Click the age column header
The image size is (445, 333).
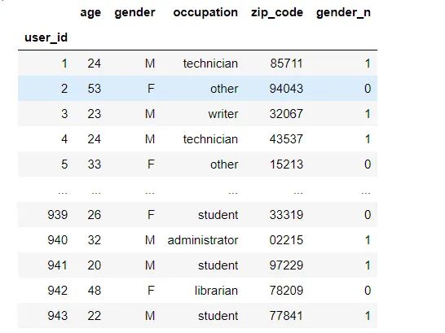[x=90, y=13]
